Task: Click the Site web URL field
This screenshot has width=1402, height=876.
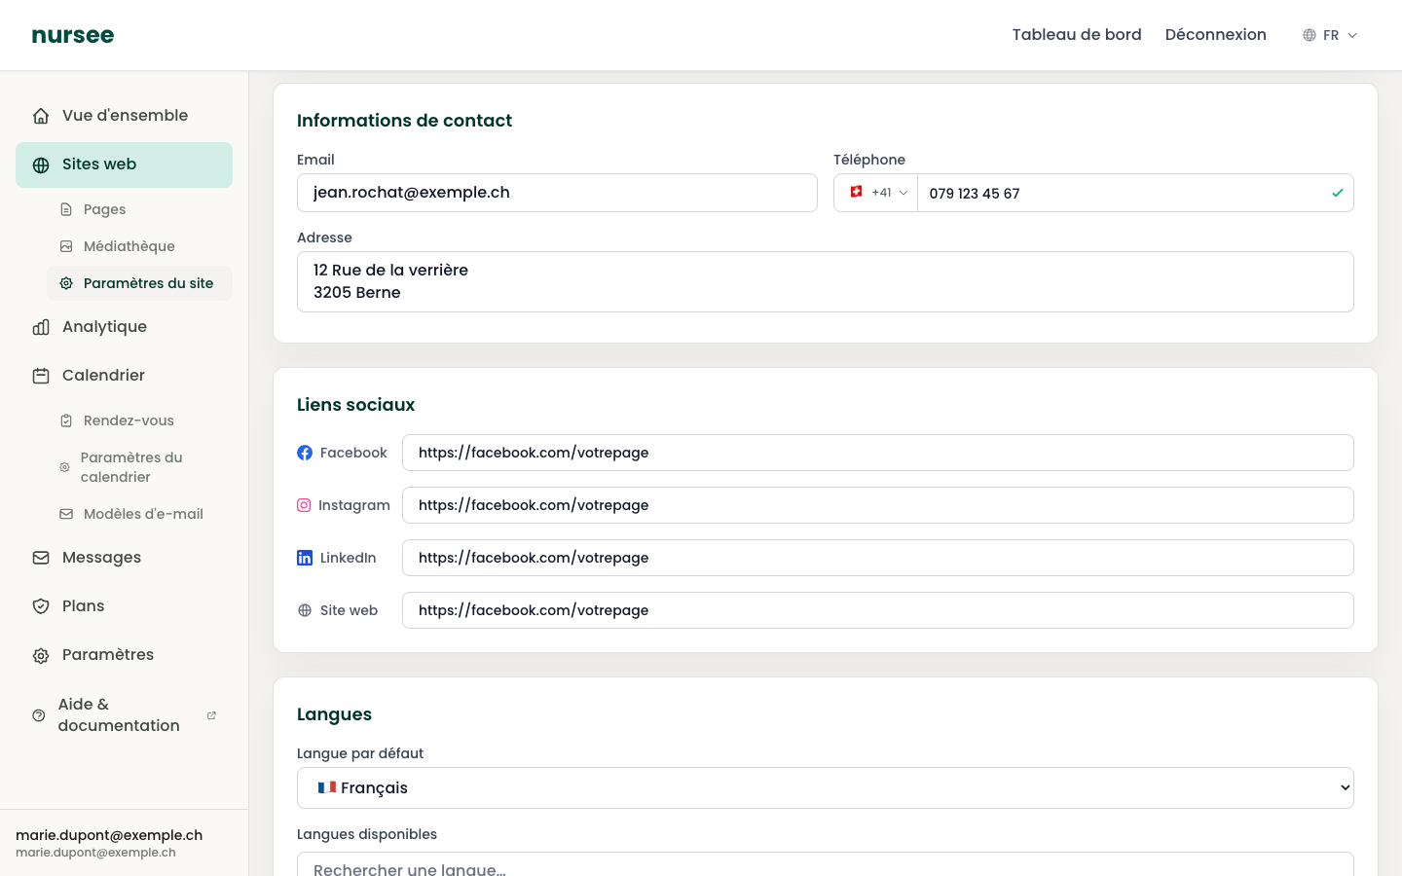Action: pyautogui.click(x=878, y=610)
